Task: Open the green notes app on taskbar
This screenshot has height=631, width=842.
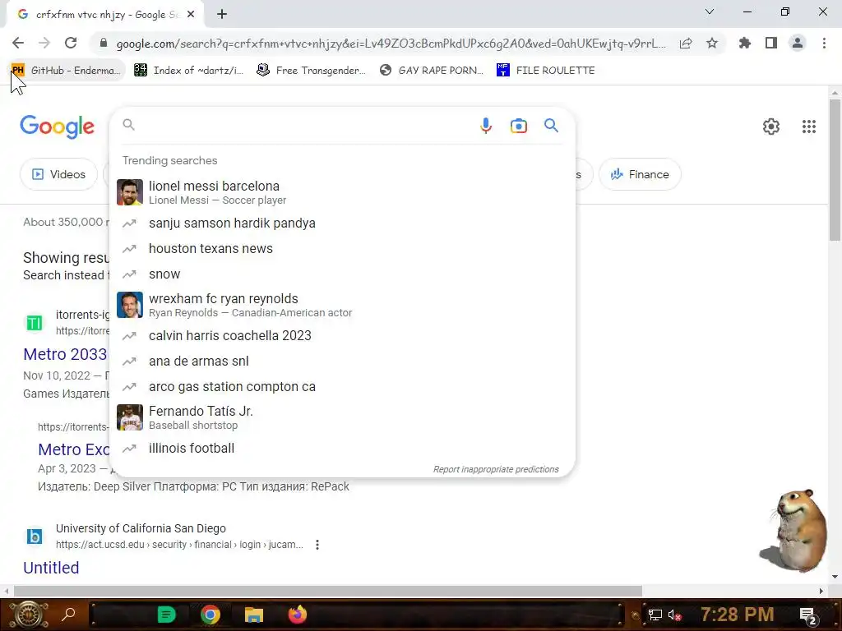Action: 166,615
